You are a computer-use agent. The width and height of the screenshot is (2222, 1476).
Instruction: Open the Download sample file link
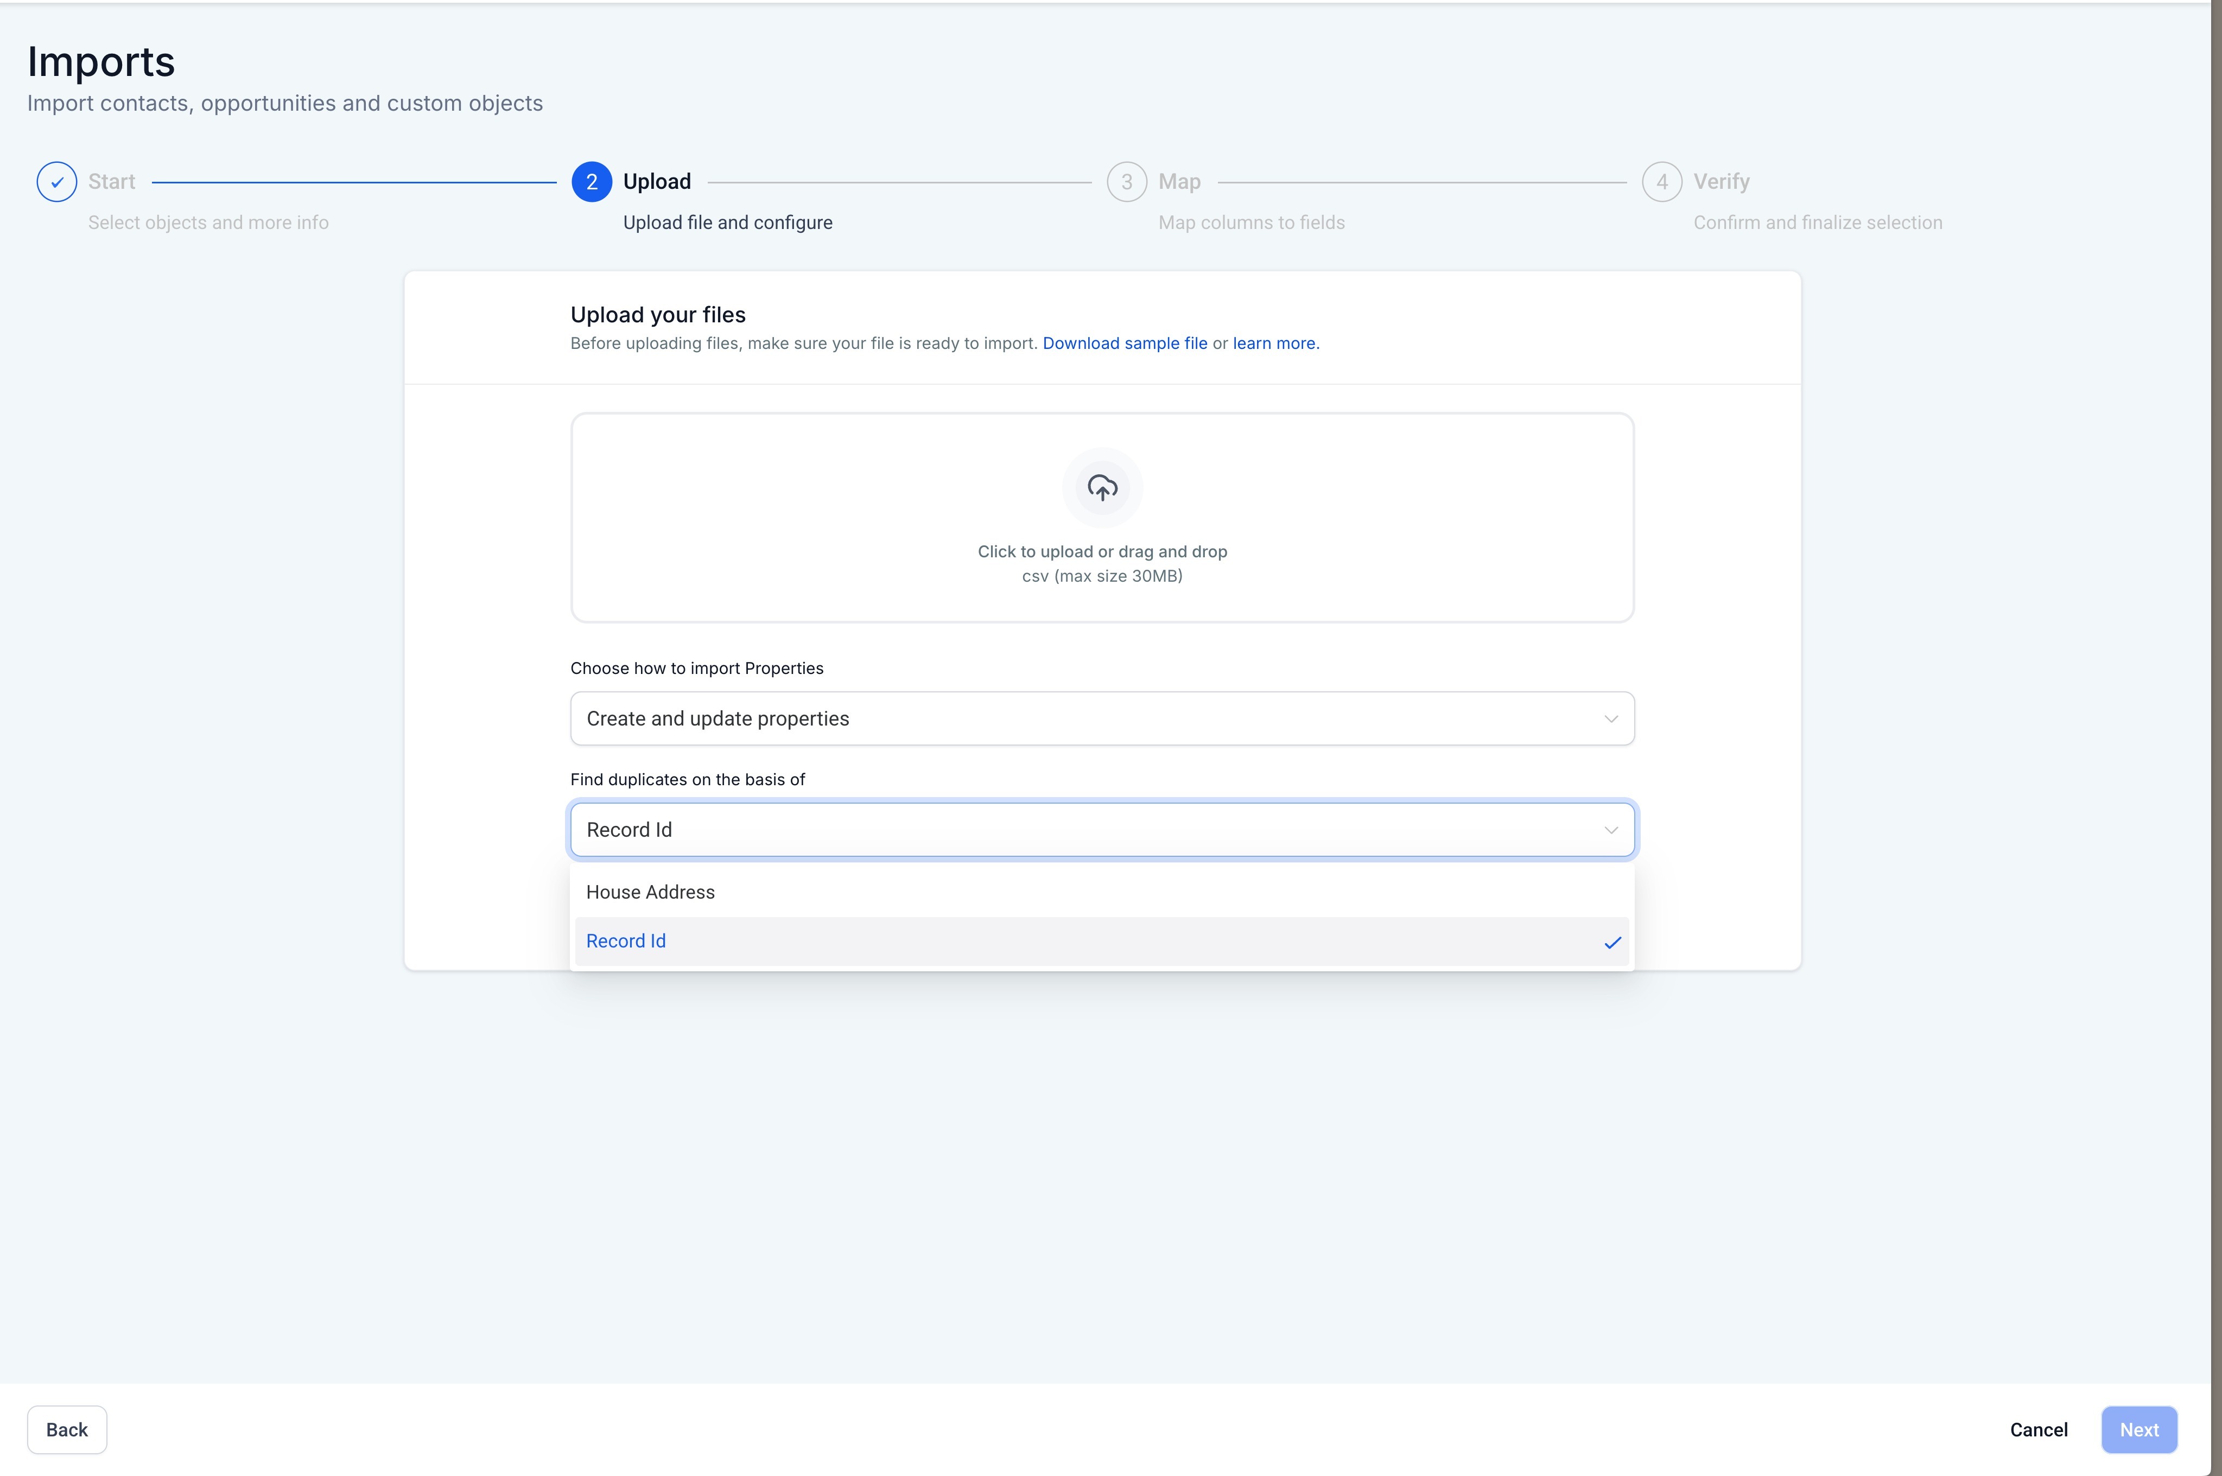click(1124, 343)
